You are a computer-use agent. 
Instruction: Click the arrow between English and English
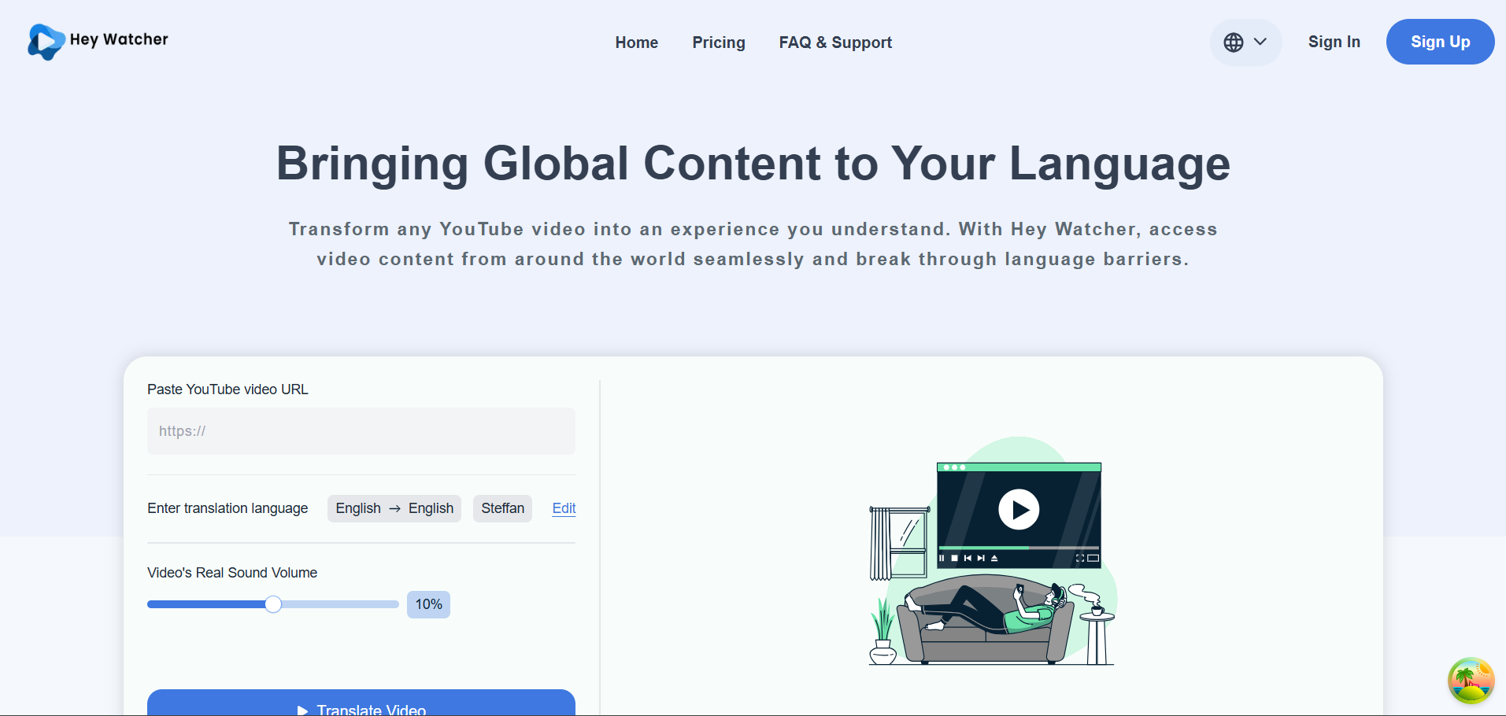click(394, 508)
